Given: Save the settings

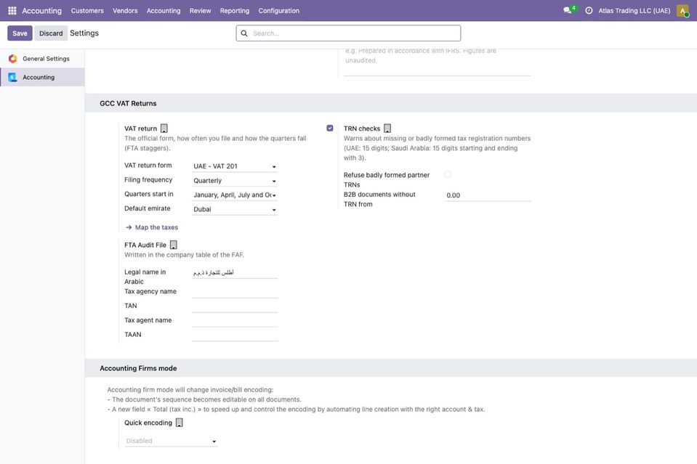Looking at the screenshot, I should tap(20, 33).
